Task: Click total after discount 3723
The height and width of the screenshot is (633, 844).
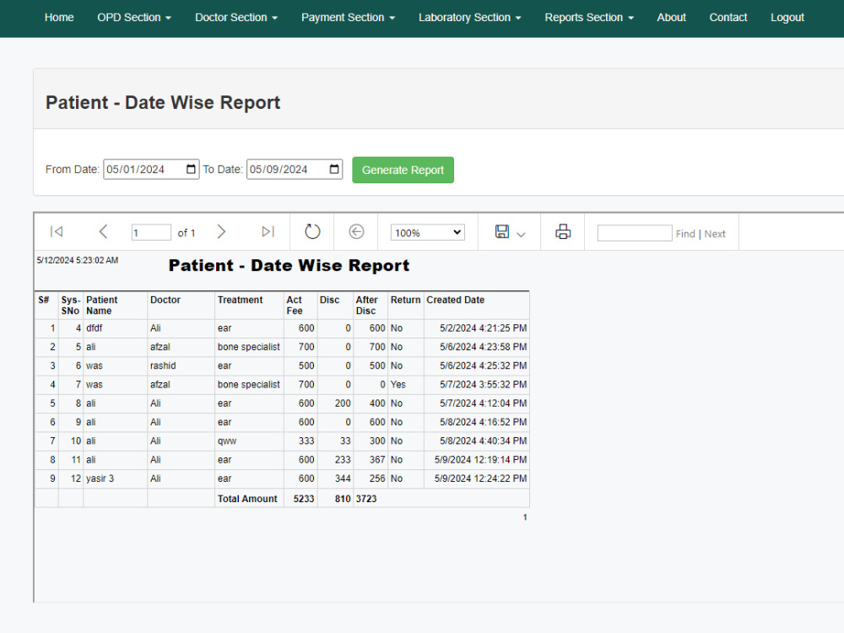Action: point(366,499)
